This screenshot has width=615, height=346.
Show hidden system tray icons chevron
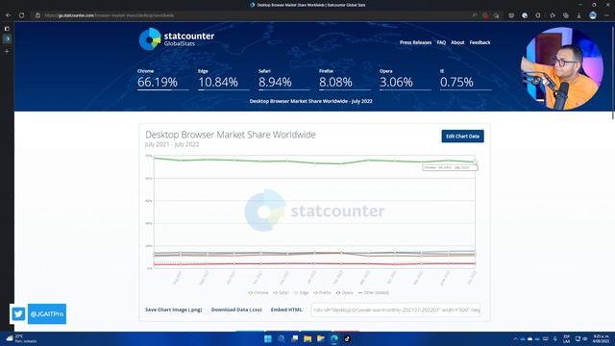point(515,338)
